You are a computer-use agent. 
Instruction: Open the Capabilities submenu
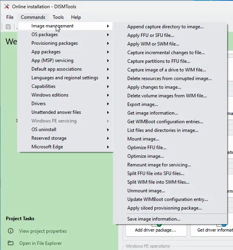coord(66,86)
